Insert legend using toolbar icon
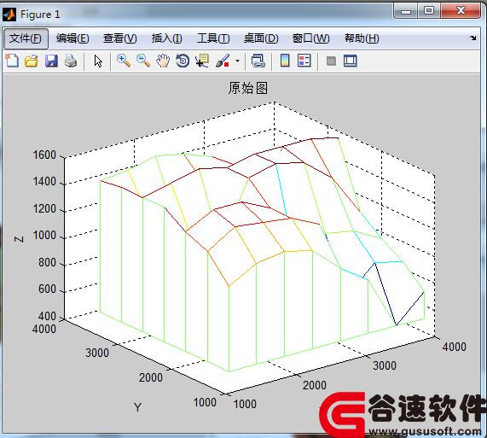 [304, 61]
